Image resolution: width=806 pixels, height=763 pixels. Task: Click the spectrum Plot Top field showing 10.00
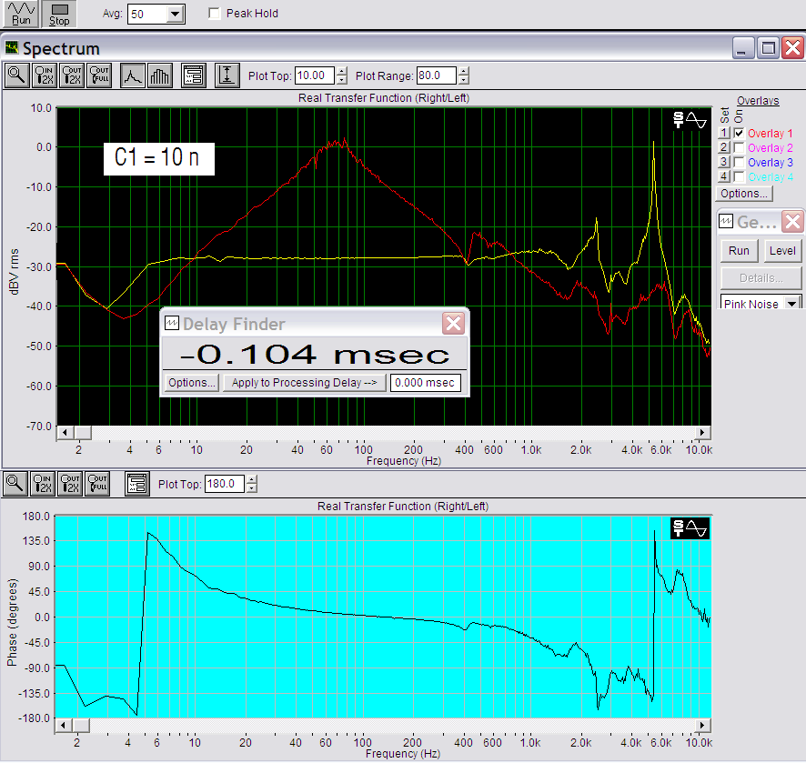[x=315, y=75]
